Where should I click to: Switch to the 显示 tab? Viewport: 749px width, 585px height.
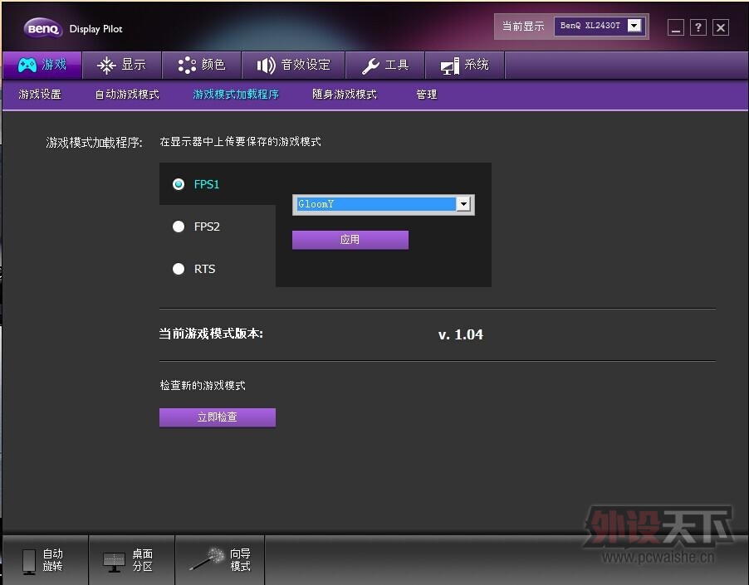(122, 65)
